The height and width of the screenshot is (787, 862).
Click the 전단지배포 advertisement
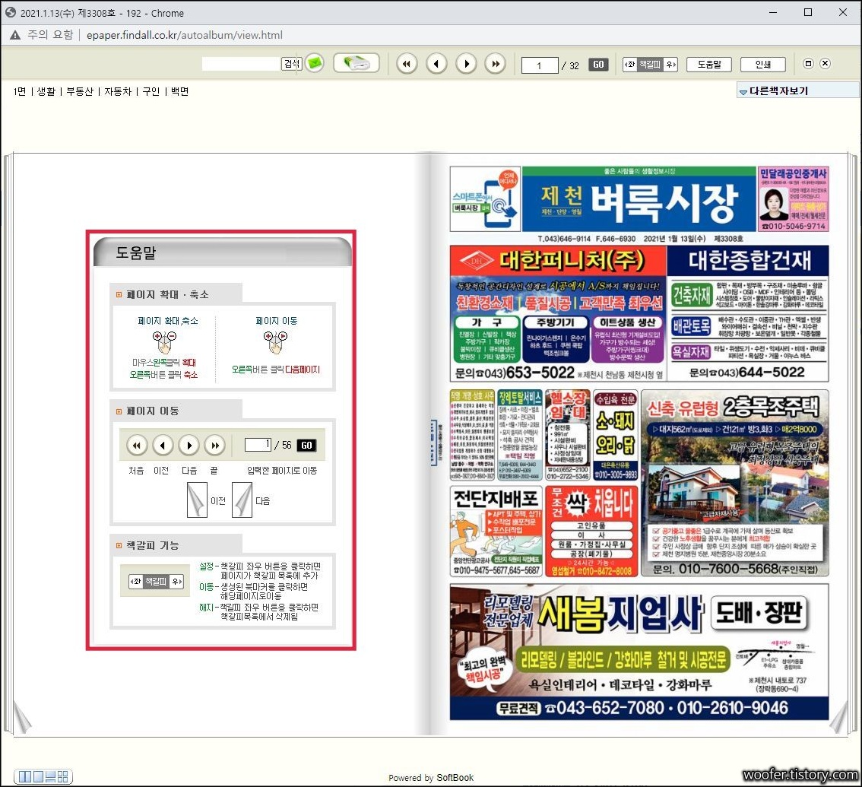(x=497, y=531)
